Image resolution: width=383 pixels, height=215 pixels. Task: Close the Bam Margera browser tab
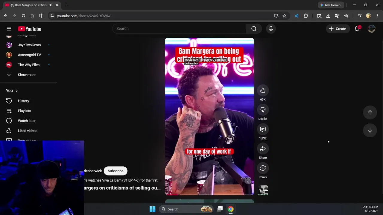click(x=57, y=5)
